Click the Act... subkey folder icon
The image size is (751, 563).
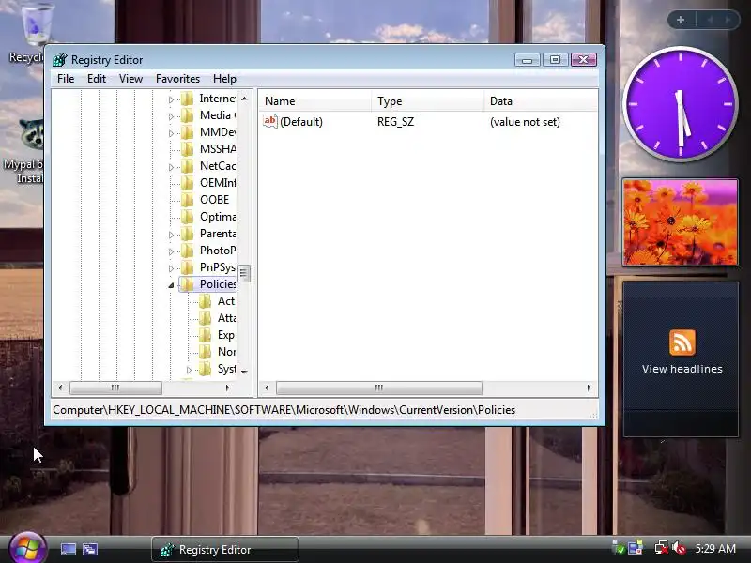(x=205, y=301)
